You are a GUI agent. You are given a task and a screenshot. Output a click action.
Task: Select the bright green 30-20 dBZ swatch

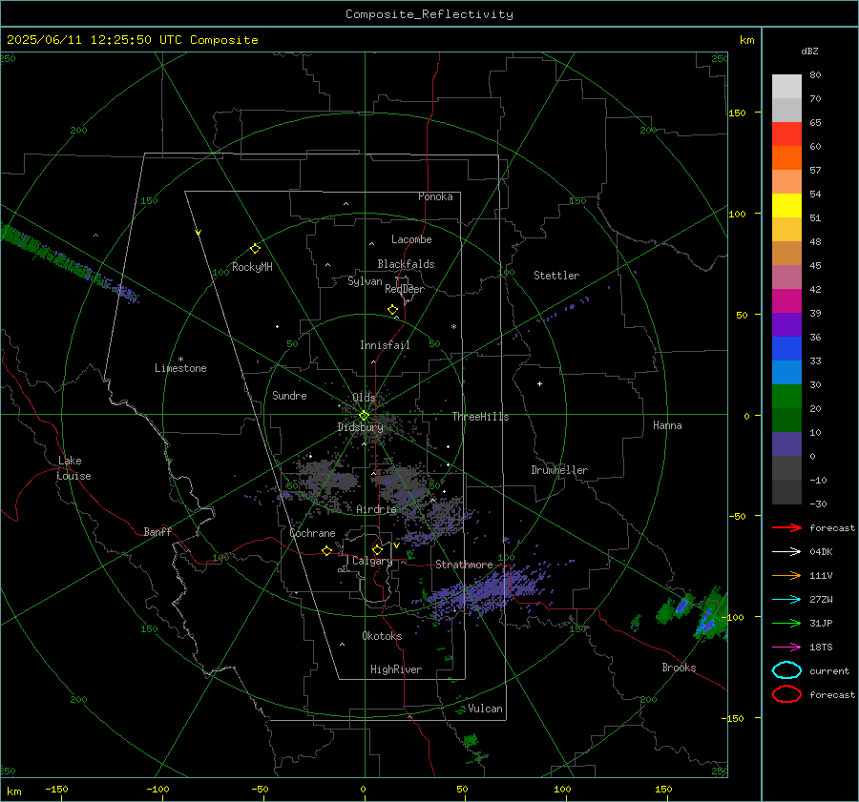pyautogui.click(x=786, y=397)
